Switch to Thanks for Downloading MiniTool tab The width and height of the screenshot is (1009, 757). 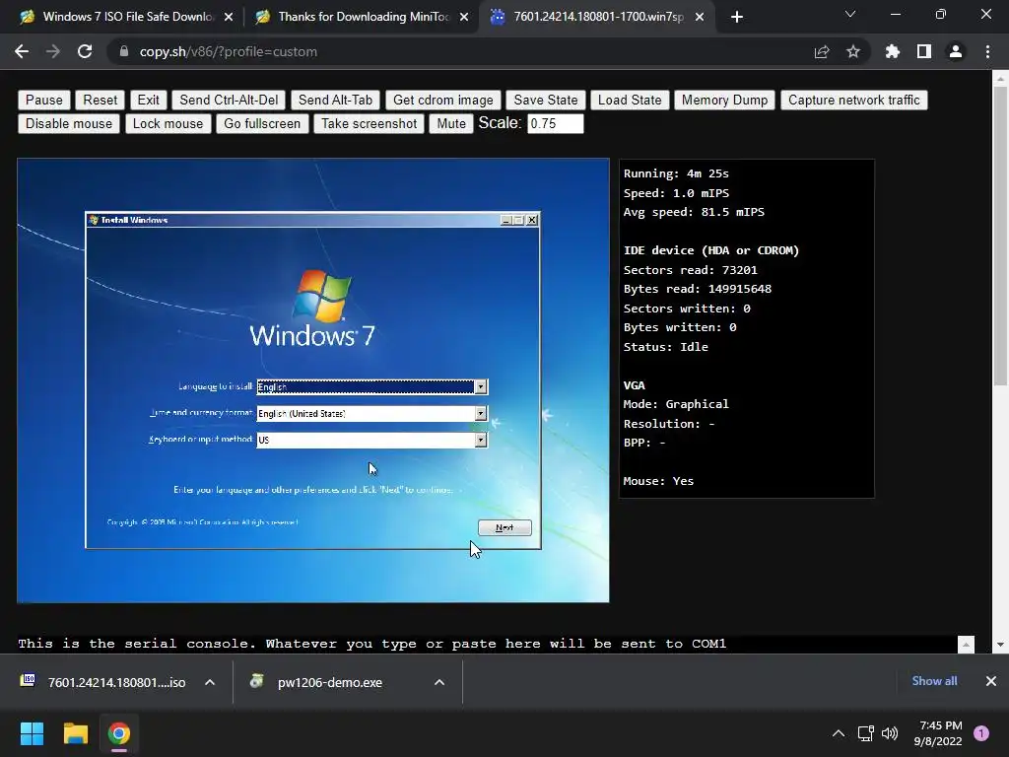tap(363, 17)
